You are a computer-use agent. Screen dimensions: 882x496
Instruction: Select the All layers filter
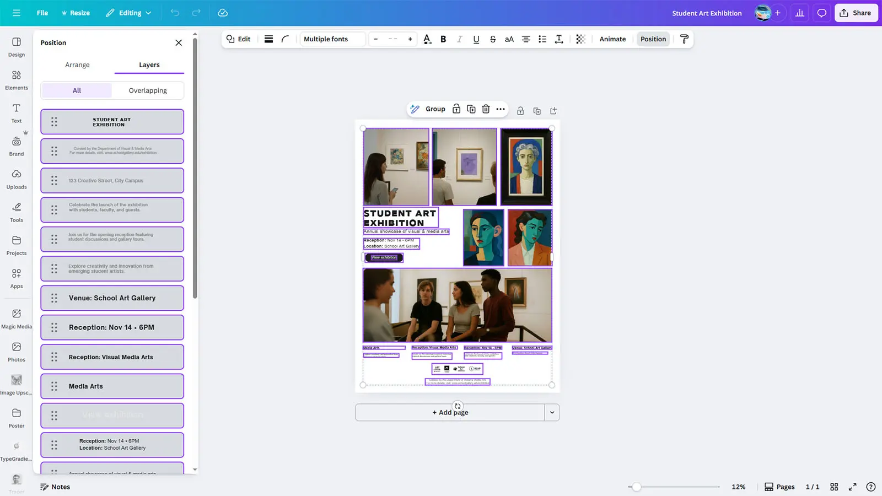(77, 90)
